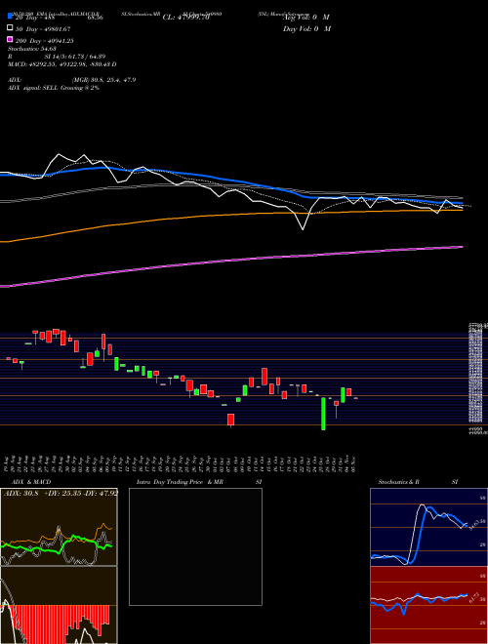Screen dimensions: 488x644
Task: Click the red candlestick at the October low
Action: 231,420
